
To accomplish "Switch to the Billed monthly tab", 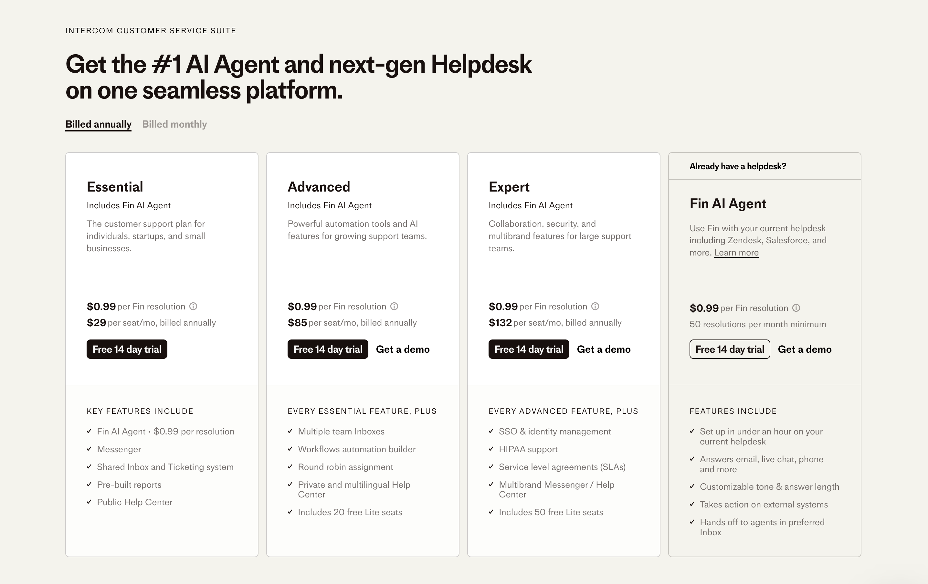I will pos(174,124).
